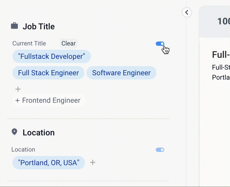Viewport: 230px width, 187px height.
Task: Click the briefcase icon beside Job Title
Action: (14, 26)
